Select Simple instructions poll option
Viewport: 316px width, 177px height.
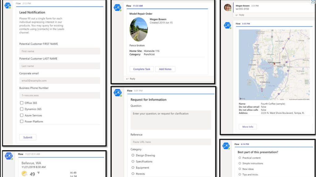point(239,163)
